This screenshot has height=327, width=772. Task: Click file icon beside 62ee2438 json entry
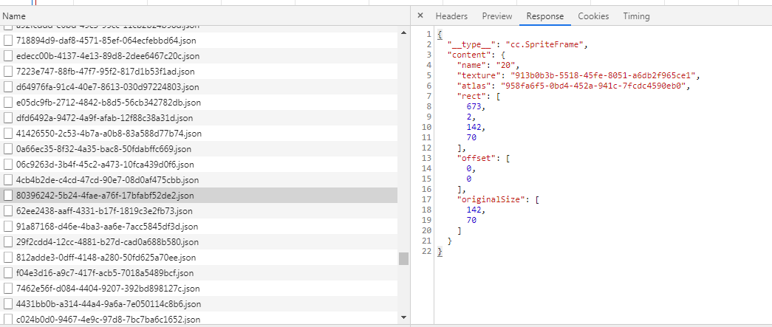click(x=9, y=211)
